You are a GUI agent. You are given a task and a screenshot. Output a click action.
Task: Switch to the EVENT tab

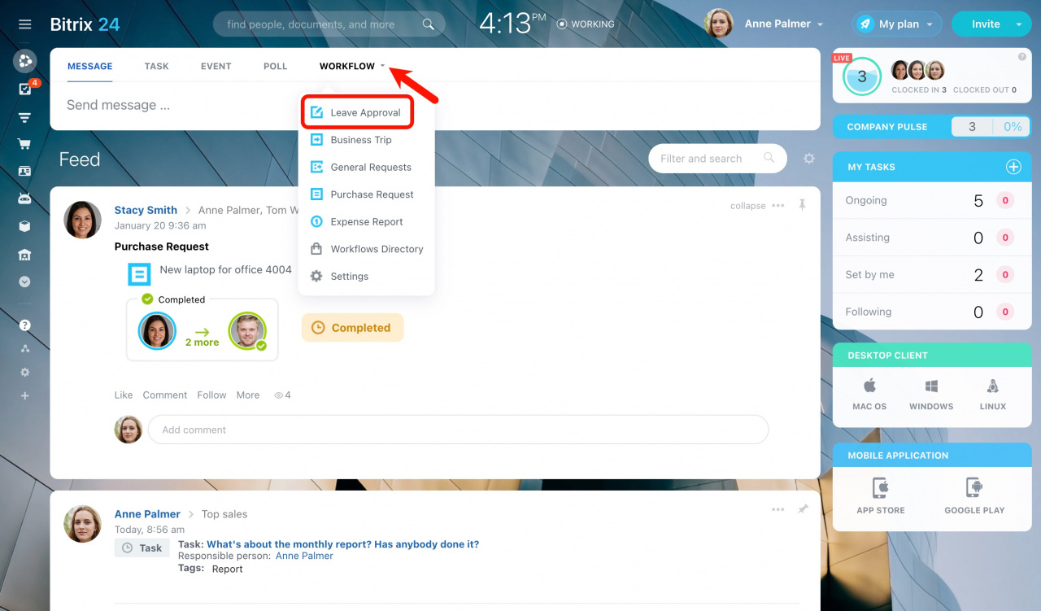pyautogui.click(x=216, y=66)
